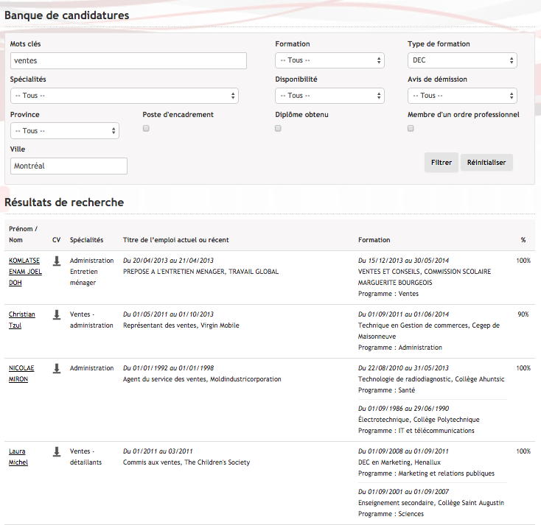Open KOMLATSE ENAM JOEL DOH profile link
The image size is (541, 525).
25,272
